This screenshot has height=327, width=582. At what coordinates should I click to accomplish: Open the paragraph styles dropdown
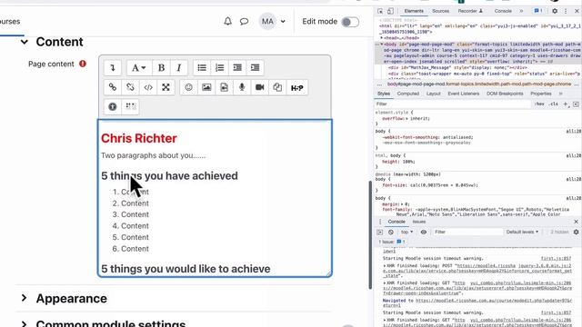138,68
